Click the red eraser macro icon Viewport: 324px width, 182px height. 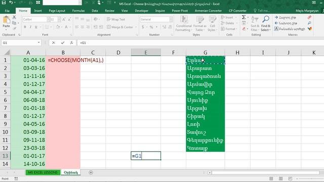tap(309, 17)
